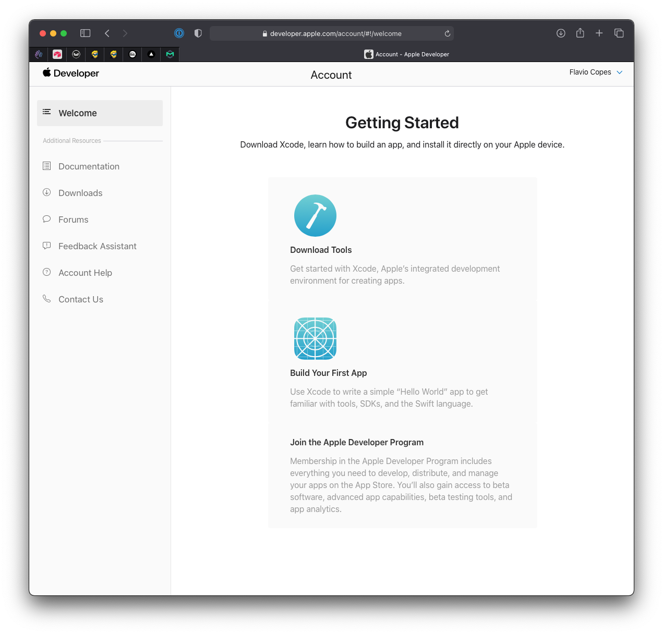Show the tab overview icon
Image resolution: width=663 pixels, height=634 pixels.
pyautogui.click(x=619, y=33)
